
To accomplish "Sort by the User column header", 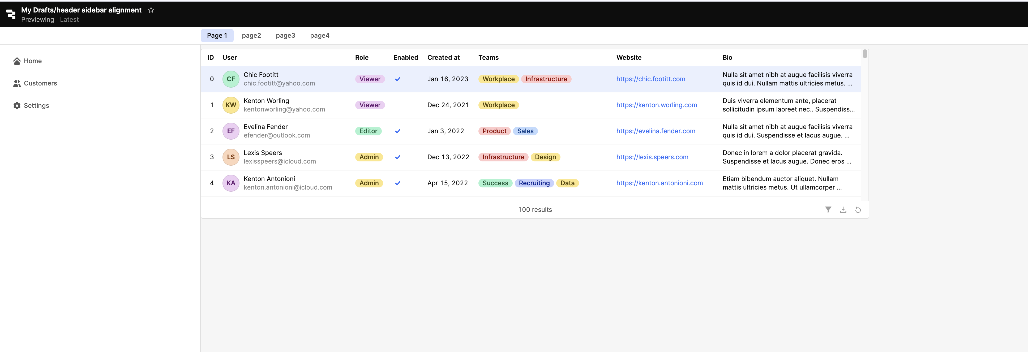I will click(229, 57).
